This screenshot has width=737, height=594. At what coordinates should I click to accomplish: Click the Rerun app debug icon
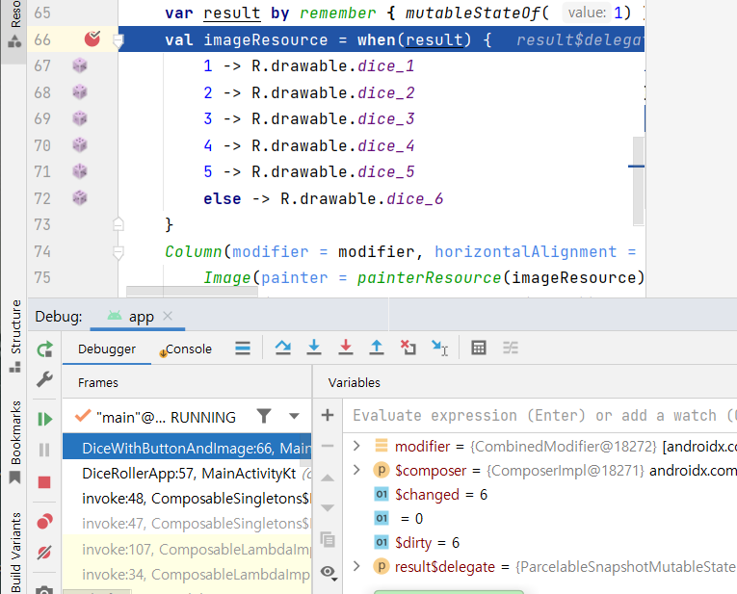44,349
